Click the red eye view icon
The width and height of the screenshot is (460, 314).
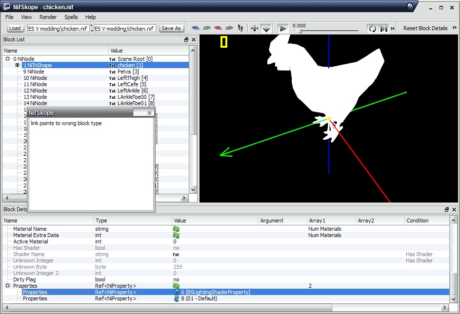click(x=218, y=28)
